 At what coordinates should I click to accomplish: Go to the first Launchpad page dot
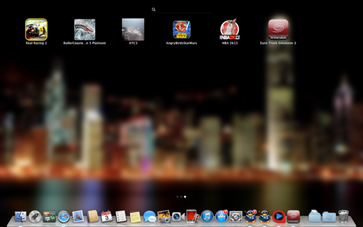[177, 197]
